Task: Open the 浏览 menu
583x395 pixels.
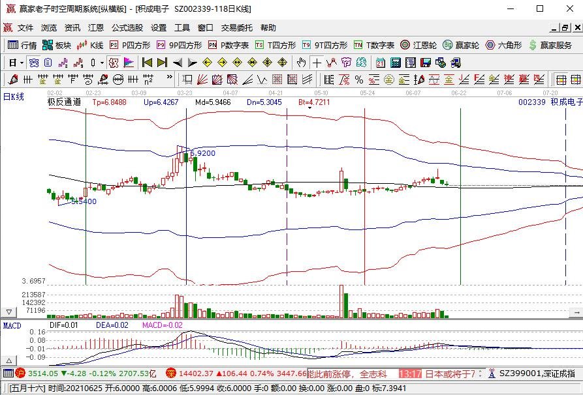Action: coord(49,28)
